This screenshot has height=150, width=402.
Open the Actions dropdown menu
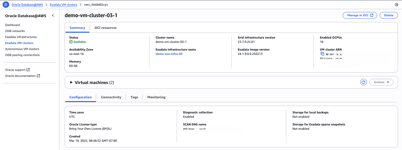coord(381,82)
